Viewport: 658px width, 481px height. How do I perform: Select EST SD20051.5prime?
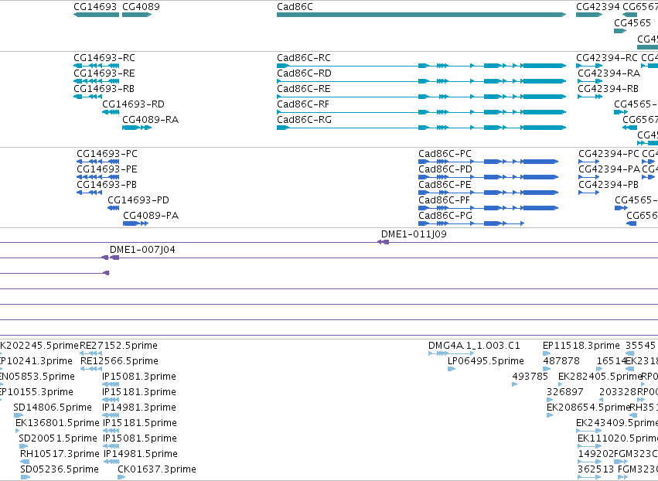pos(58,438)
